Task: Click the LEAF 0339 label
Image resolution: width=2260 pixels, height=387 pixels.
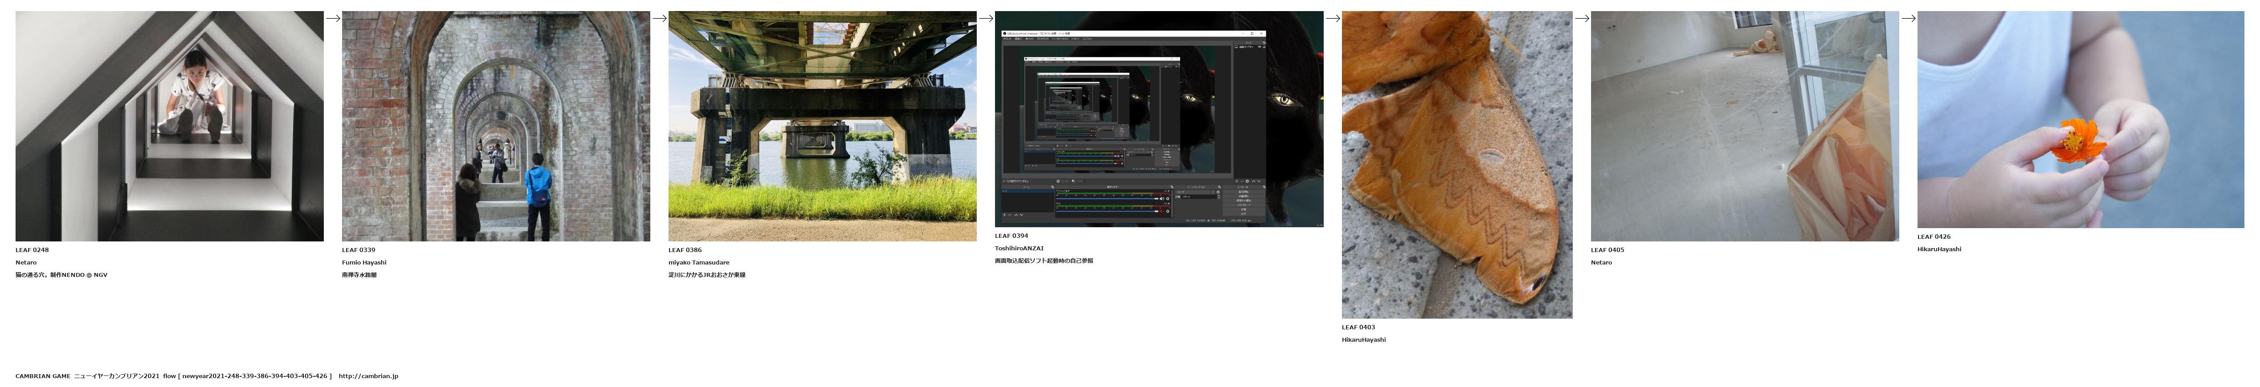Action: pos(359,250)
